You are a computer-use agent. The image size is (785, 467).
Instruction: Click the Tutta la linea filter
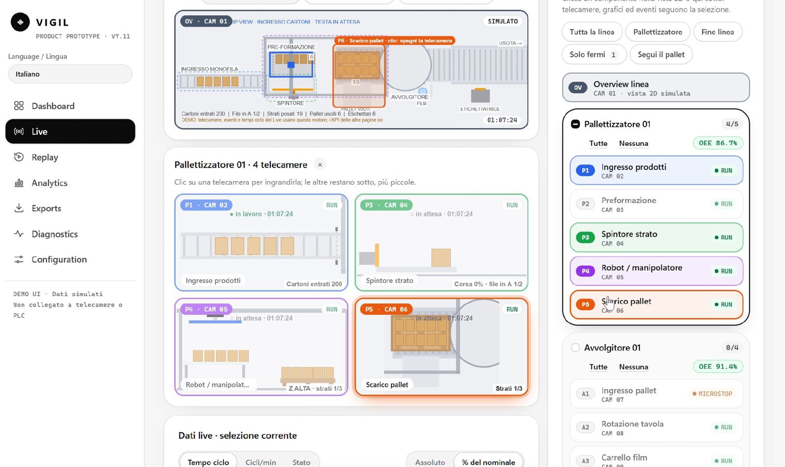click(592, 32)
